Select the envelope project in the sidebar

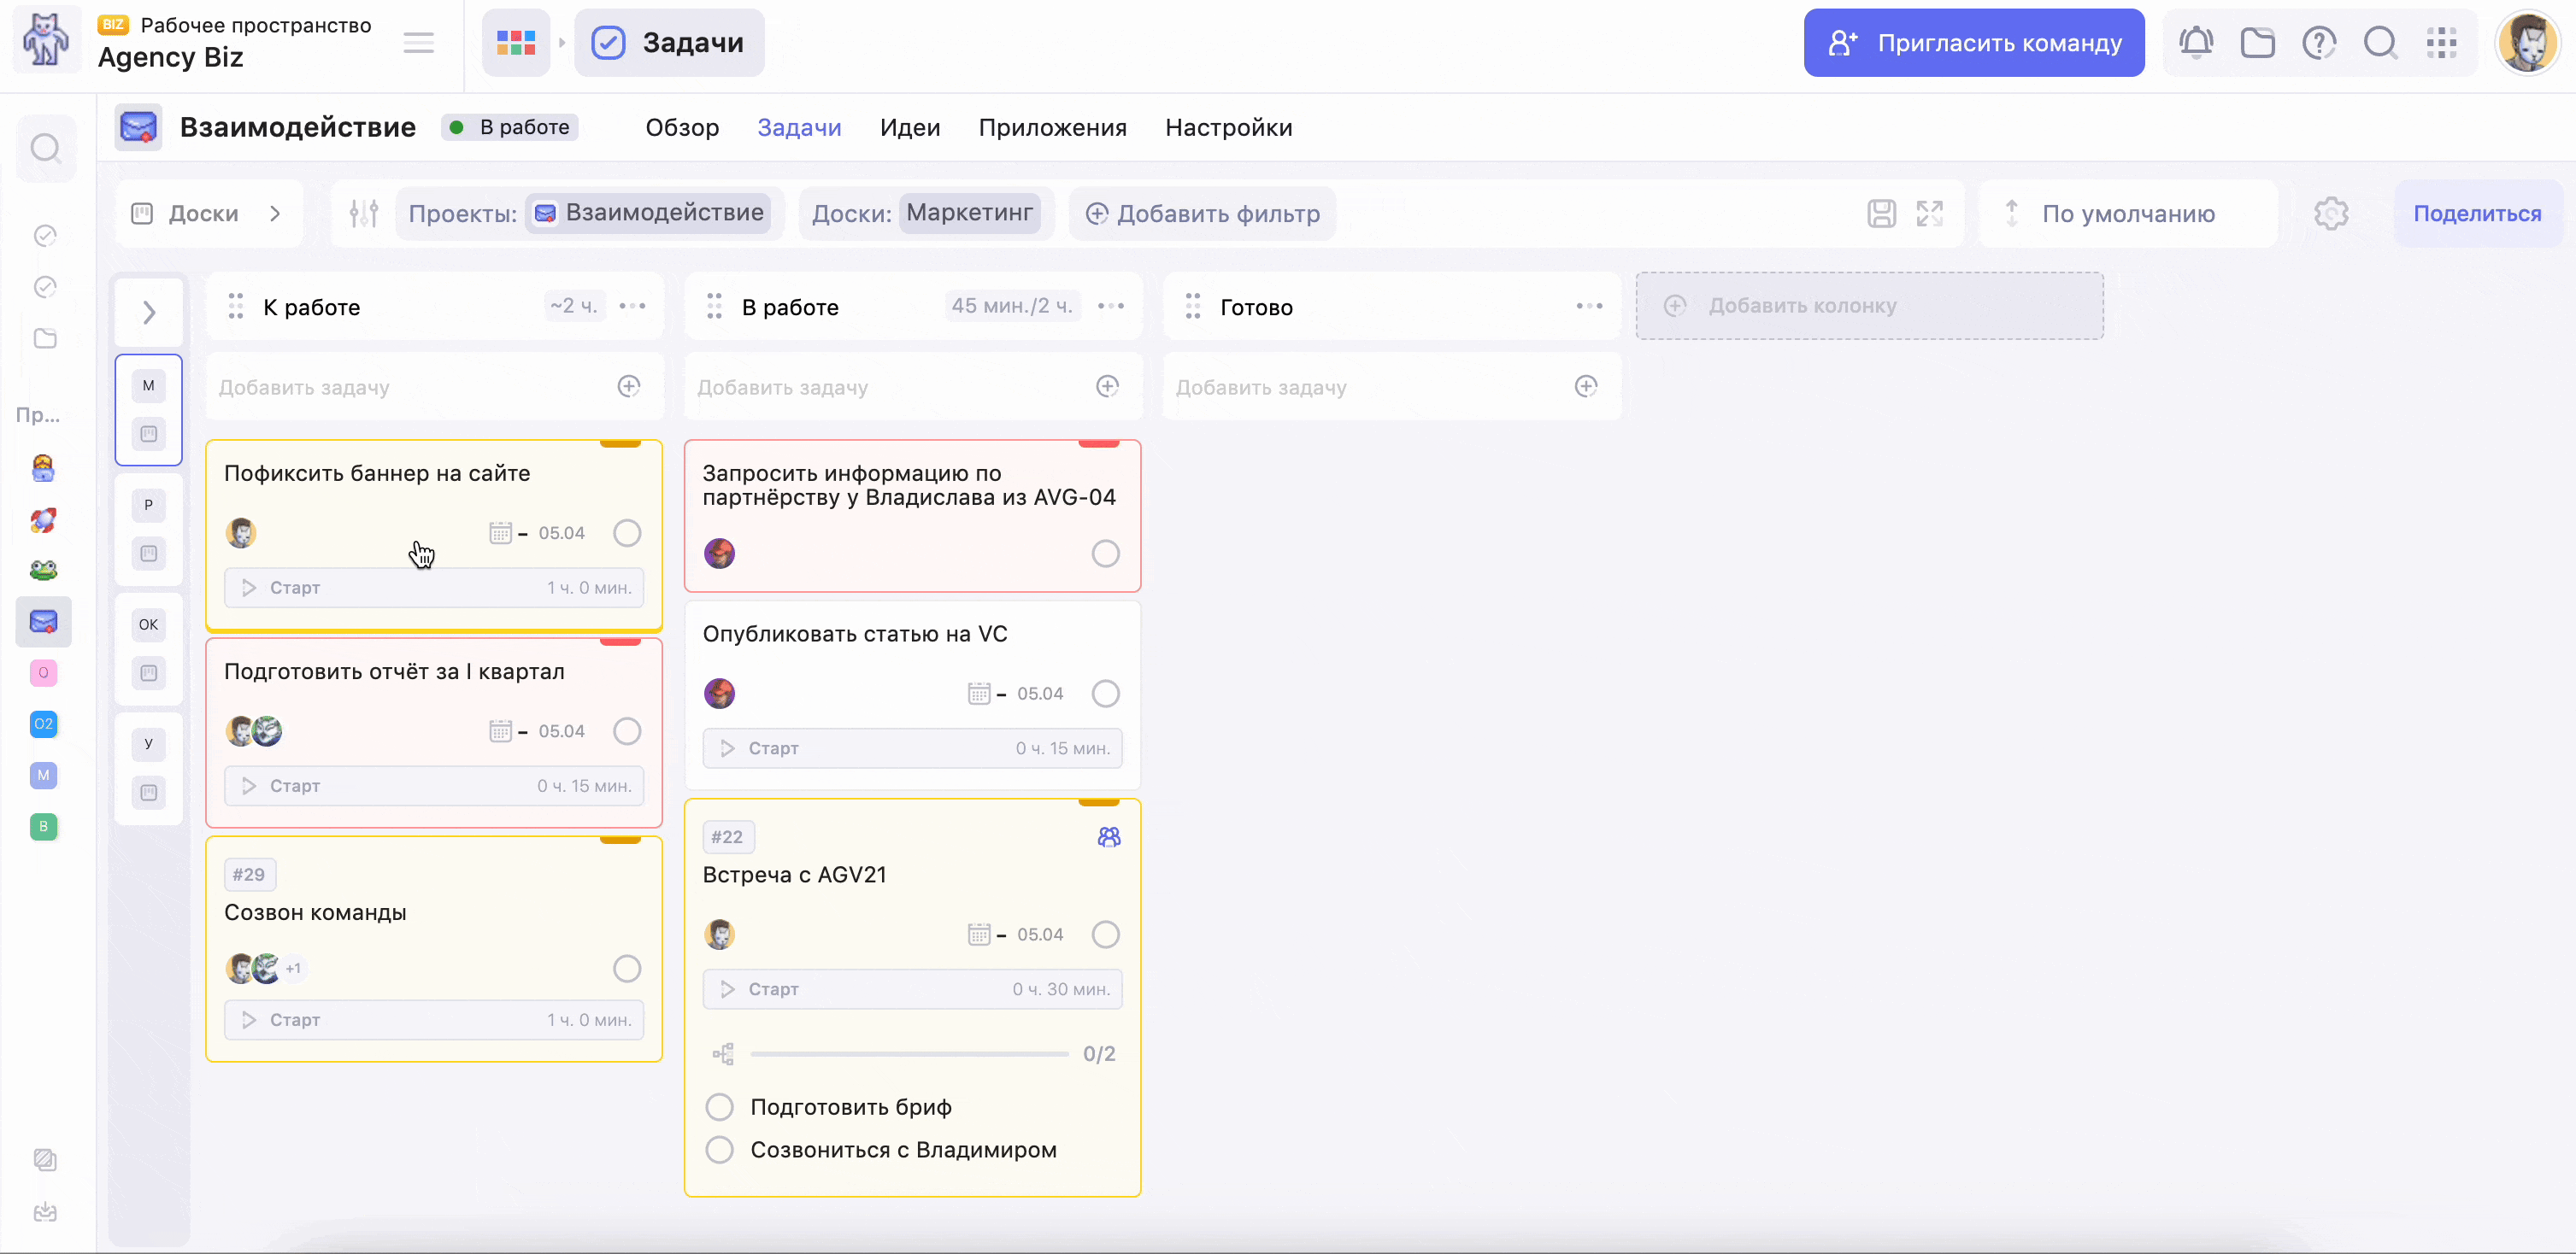tap(43, 622)
